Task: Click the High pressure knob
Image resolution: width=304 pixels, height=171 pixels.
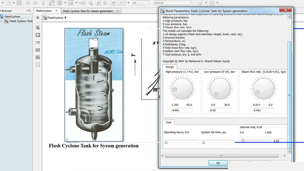Action: click(182, 88)
